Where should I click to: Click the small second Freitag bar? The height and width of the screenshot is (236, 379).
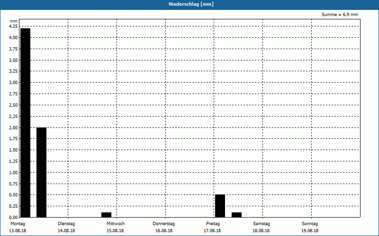coord(236,215)
